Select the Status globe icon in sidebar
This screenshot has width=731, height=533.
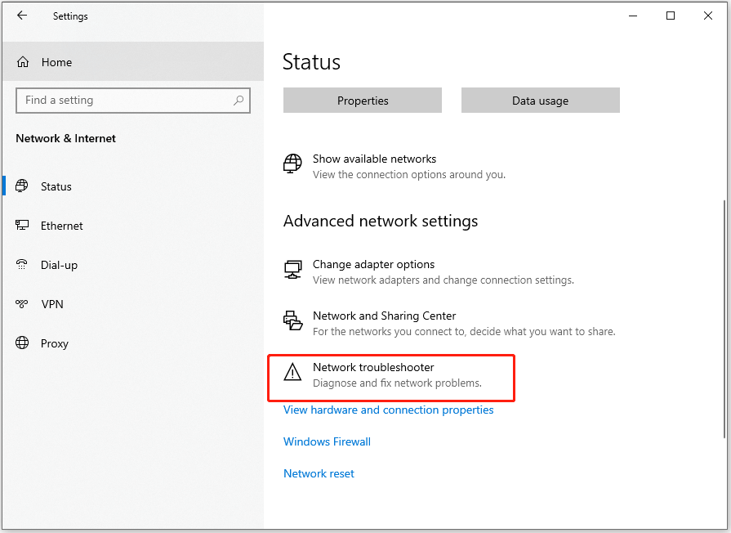pos(22,186)
